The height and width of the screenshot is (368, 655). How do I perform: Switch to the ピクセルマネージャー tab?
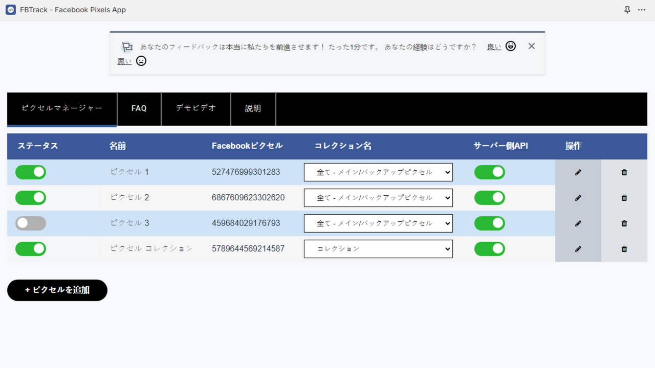62,108
